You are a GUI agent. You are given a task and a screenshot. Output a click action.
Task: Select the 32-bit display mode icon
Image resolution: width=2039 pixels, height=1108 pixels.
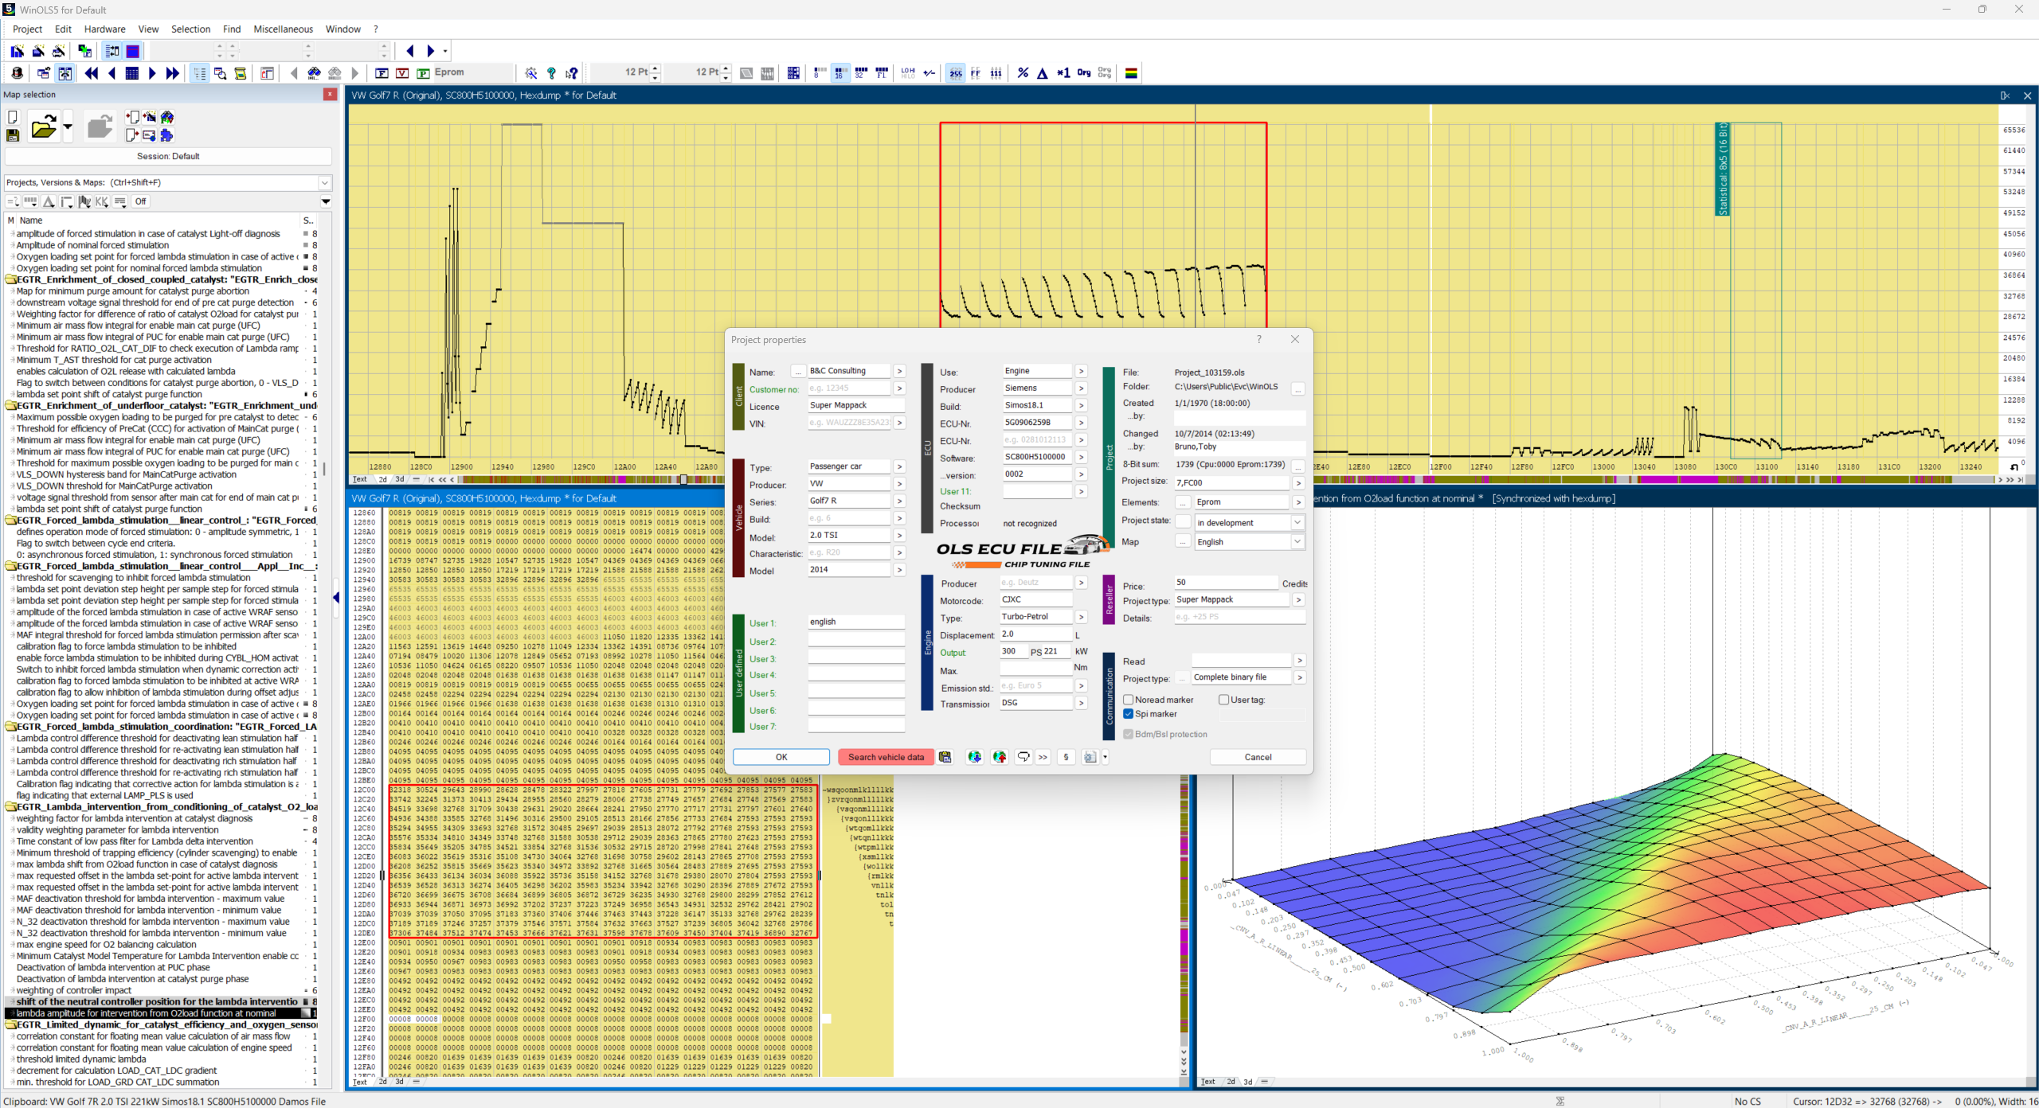[861, 73]
